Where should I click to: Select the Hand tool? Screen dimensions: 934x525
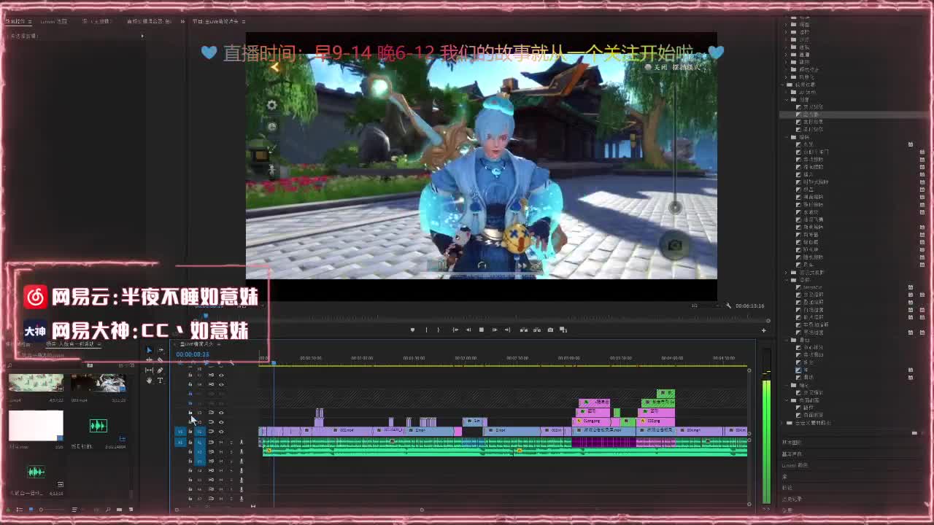point(149,380)
